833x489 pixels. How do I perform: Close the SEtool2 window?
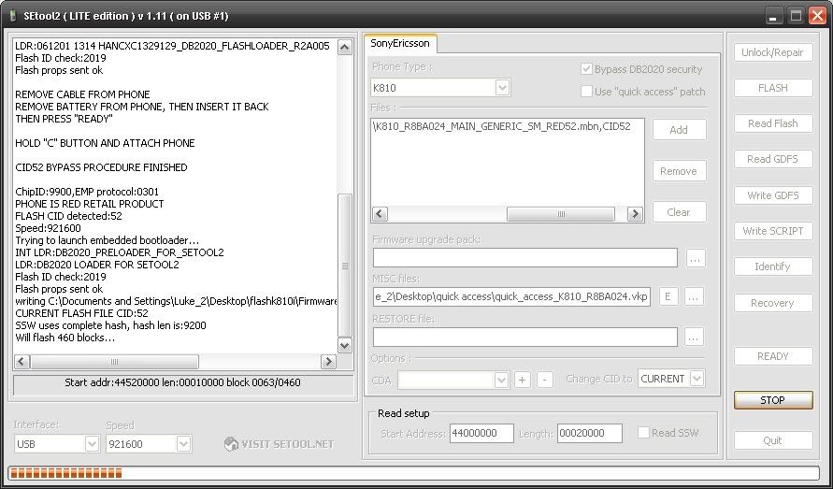(x=817, y=16)
